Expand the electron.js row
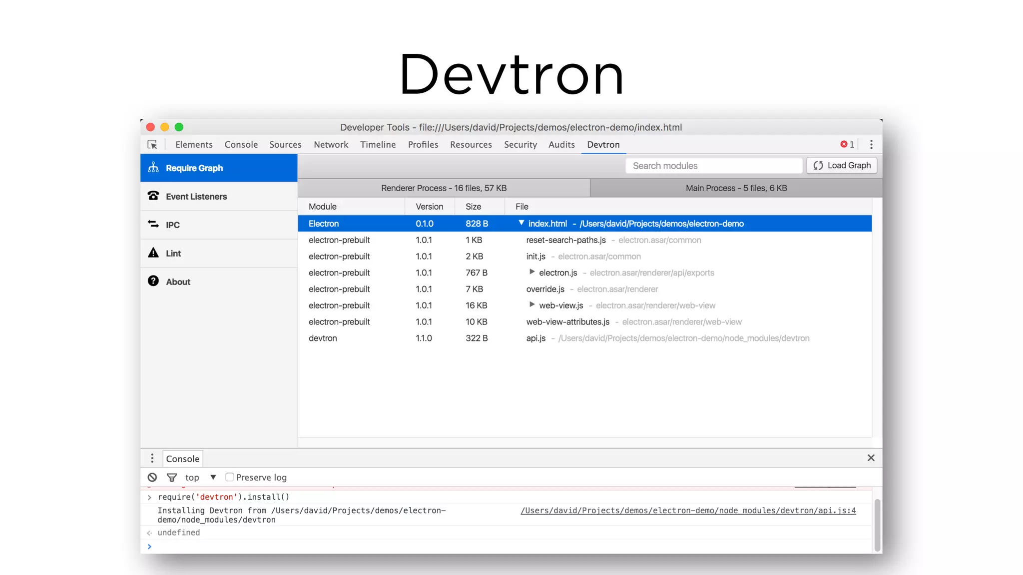1023x575 pixels. click(532, 272)
